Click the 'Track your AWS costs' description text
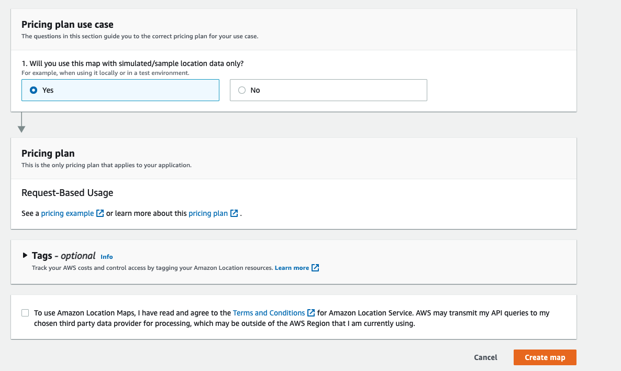Viewport: 621px width, 371px height. pyautogui.click(x=152, y=268)
